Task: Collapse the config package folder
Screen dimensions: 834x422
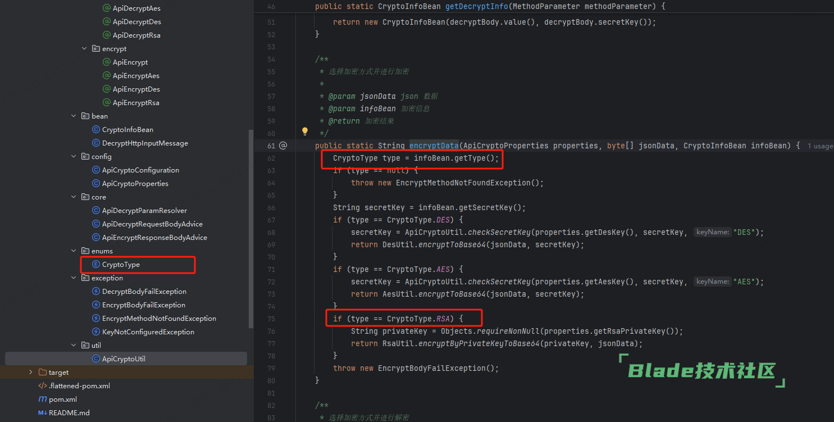Action: click(74, 157)
